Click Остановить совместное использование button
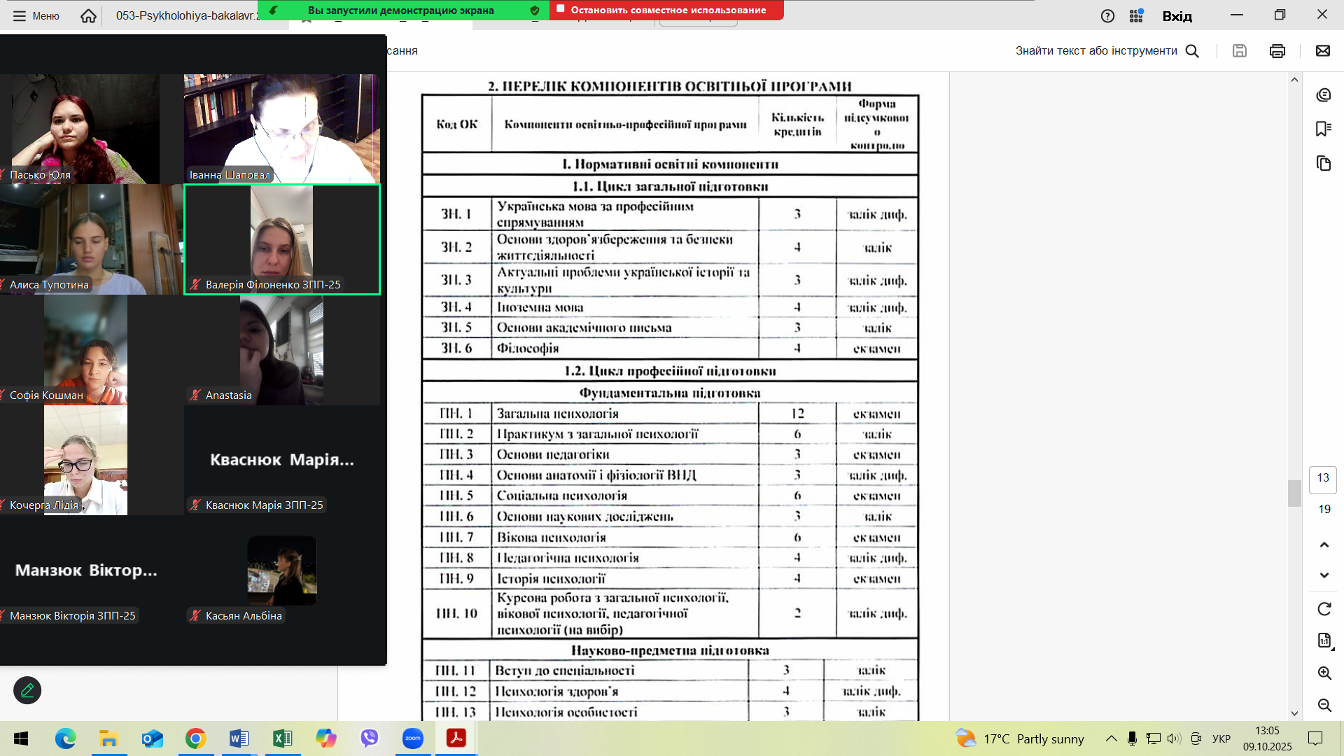Image resolution: width=1344 pixels, height=756 pixels. [666, 10]
